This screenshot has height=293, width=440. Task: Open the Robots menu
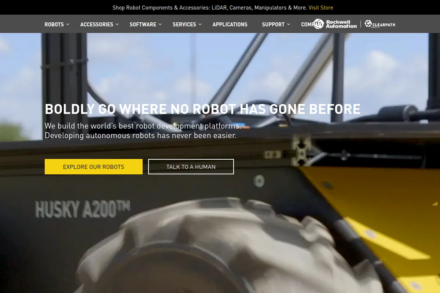pos(54,25)
